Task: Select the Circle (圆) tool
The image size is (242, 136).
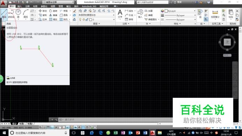Action: pos(18,14)
